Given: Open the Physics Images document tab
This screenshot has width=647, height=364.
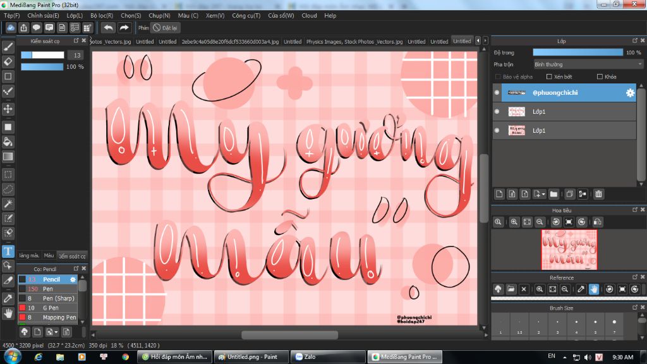Looking at the screenshot, I should 354,42.
